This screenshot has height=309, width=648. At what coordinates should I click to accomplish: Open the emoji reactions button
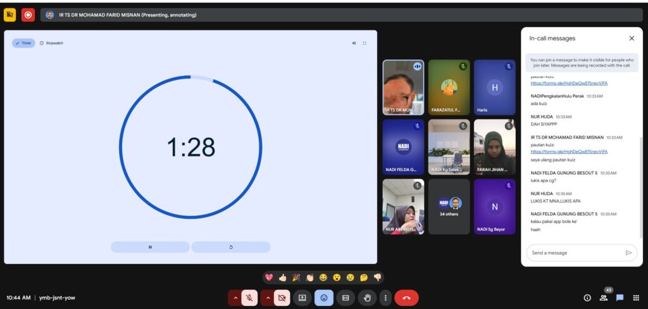tap(324, 298)
